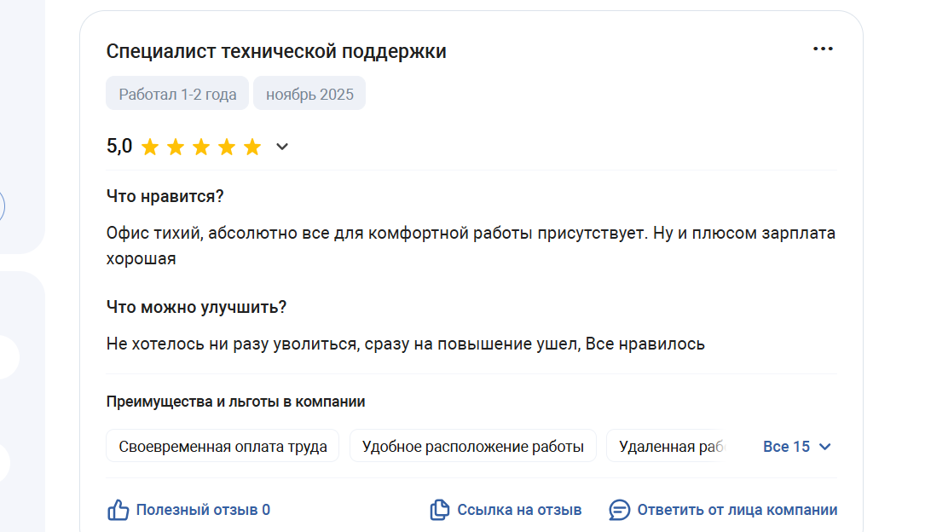This screenshot has height=532, width=925.
Task: Click 'Ответить от лица компании' link
Action: [737, 510]
